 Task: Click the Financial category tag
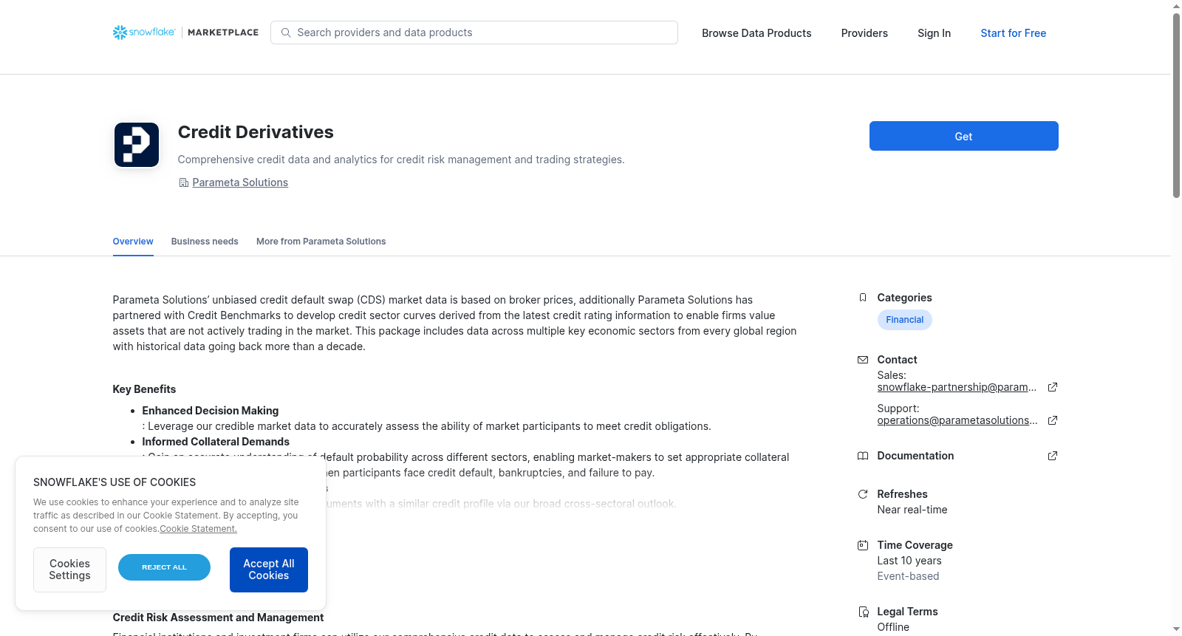905,320
